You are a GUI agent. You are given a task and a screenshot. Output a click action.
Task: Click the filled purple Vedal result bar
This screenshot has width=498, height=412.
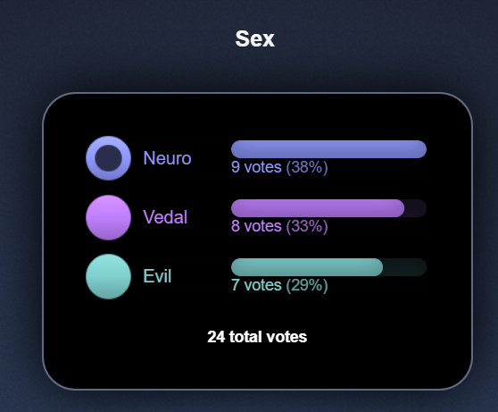tap(318, 208)
